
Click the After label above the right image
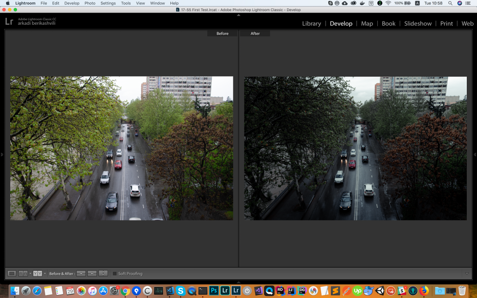(x=255, y=34)
